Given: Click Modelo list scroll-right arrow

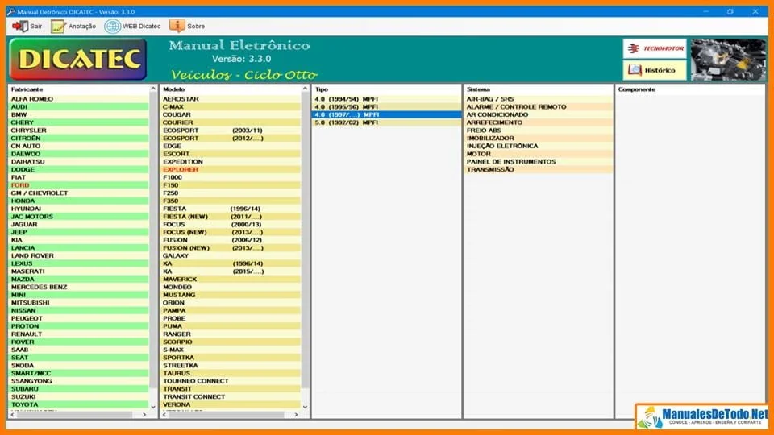Looking at the screenshot, I should [296, 415].
